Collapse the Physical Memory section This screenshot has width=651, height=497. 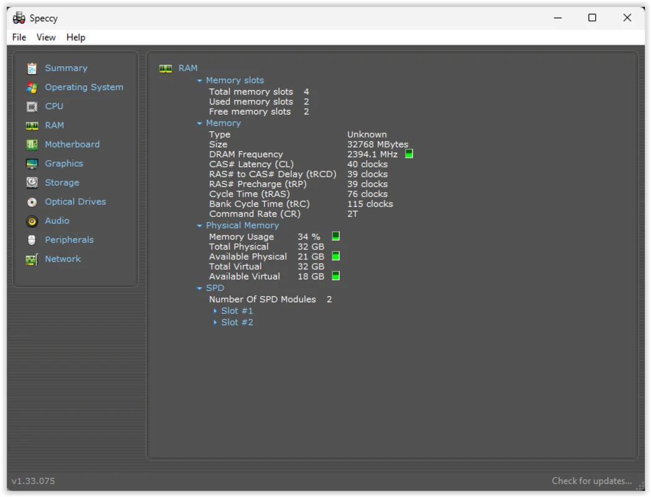200,225
